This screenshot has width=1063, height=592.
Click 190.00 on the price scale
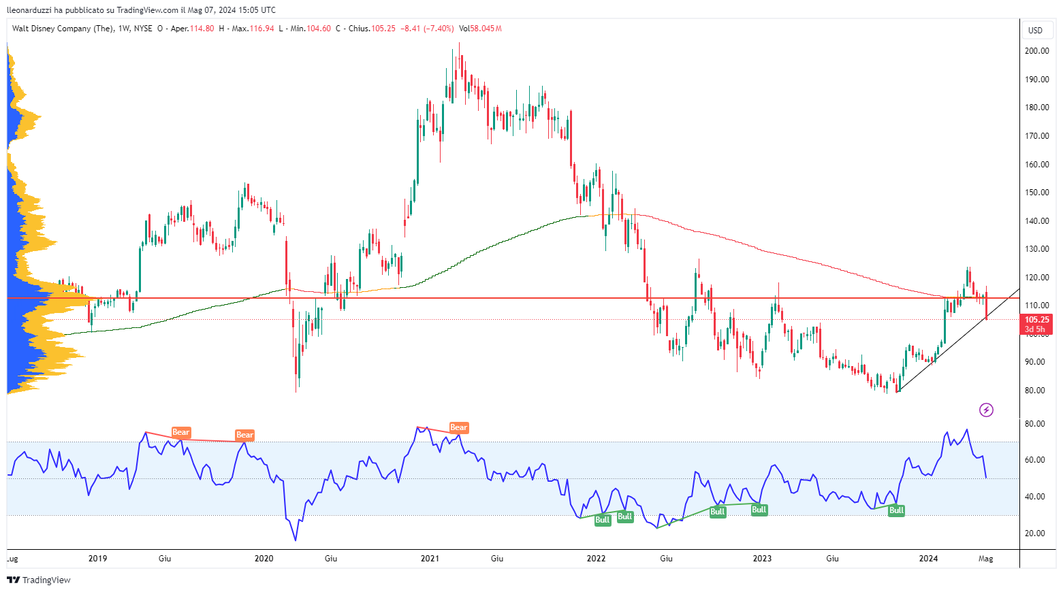pos(1036,80)
